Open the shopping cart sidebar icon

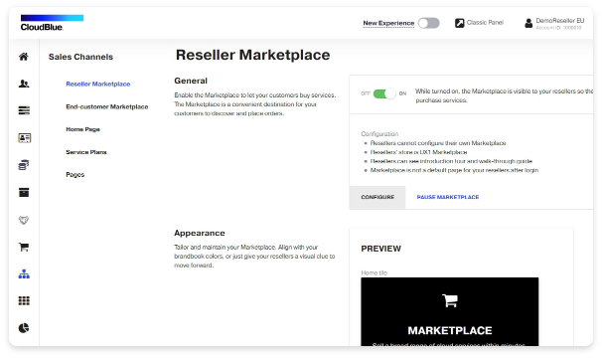pos(24,247)
